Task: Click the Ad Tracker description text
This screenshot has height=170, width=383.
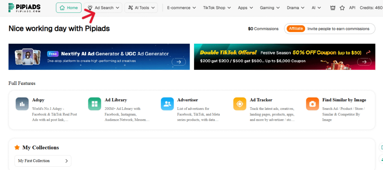Action: tap(272, 114)
